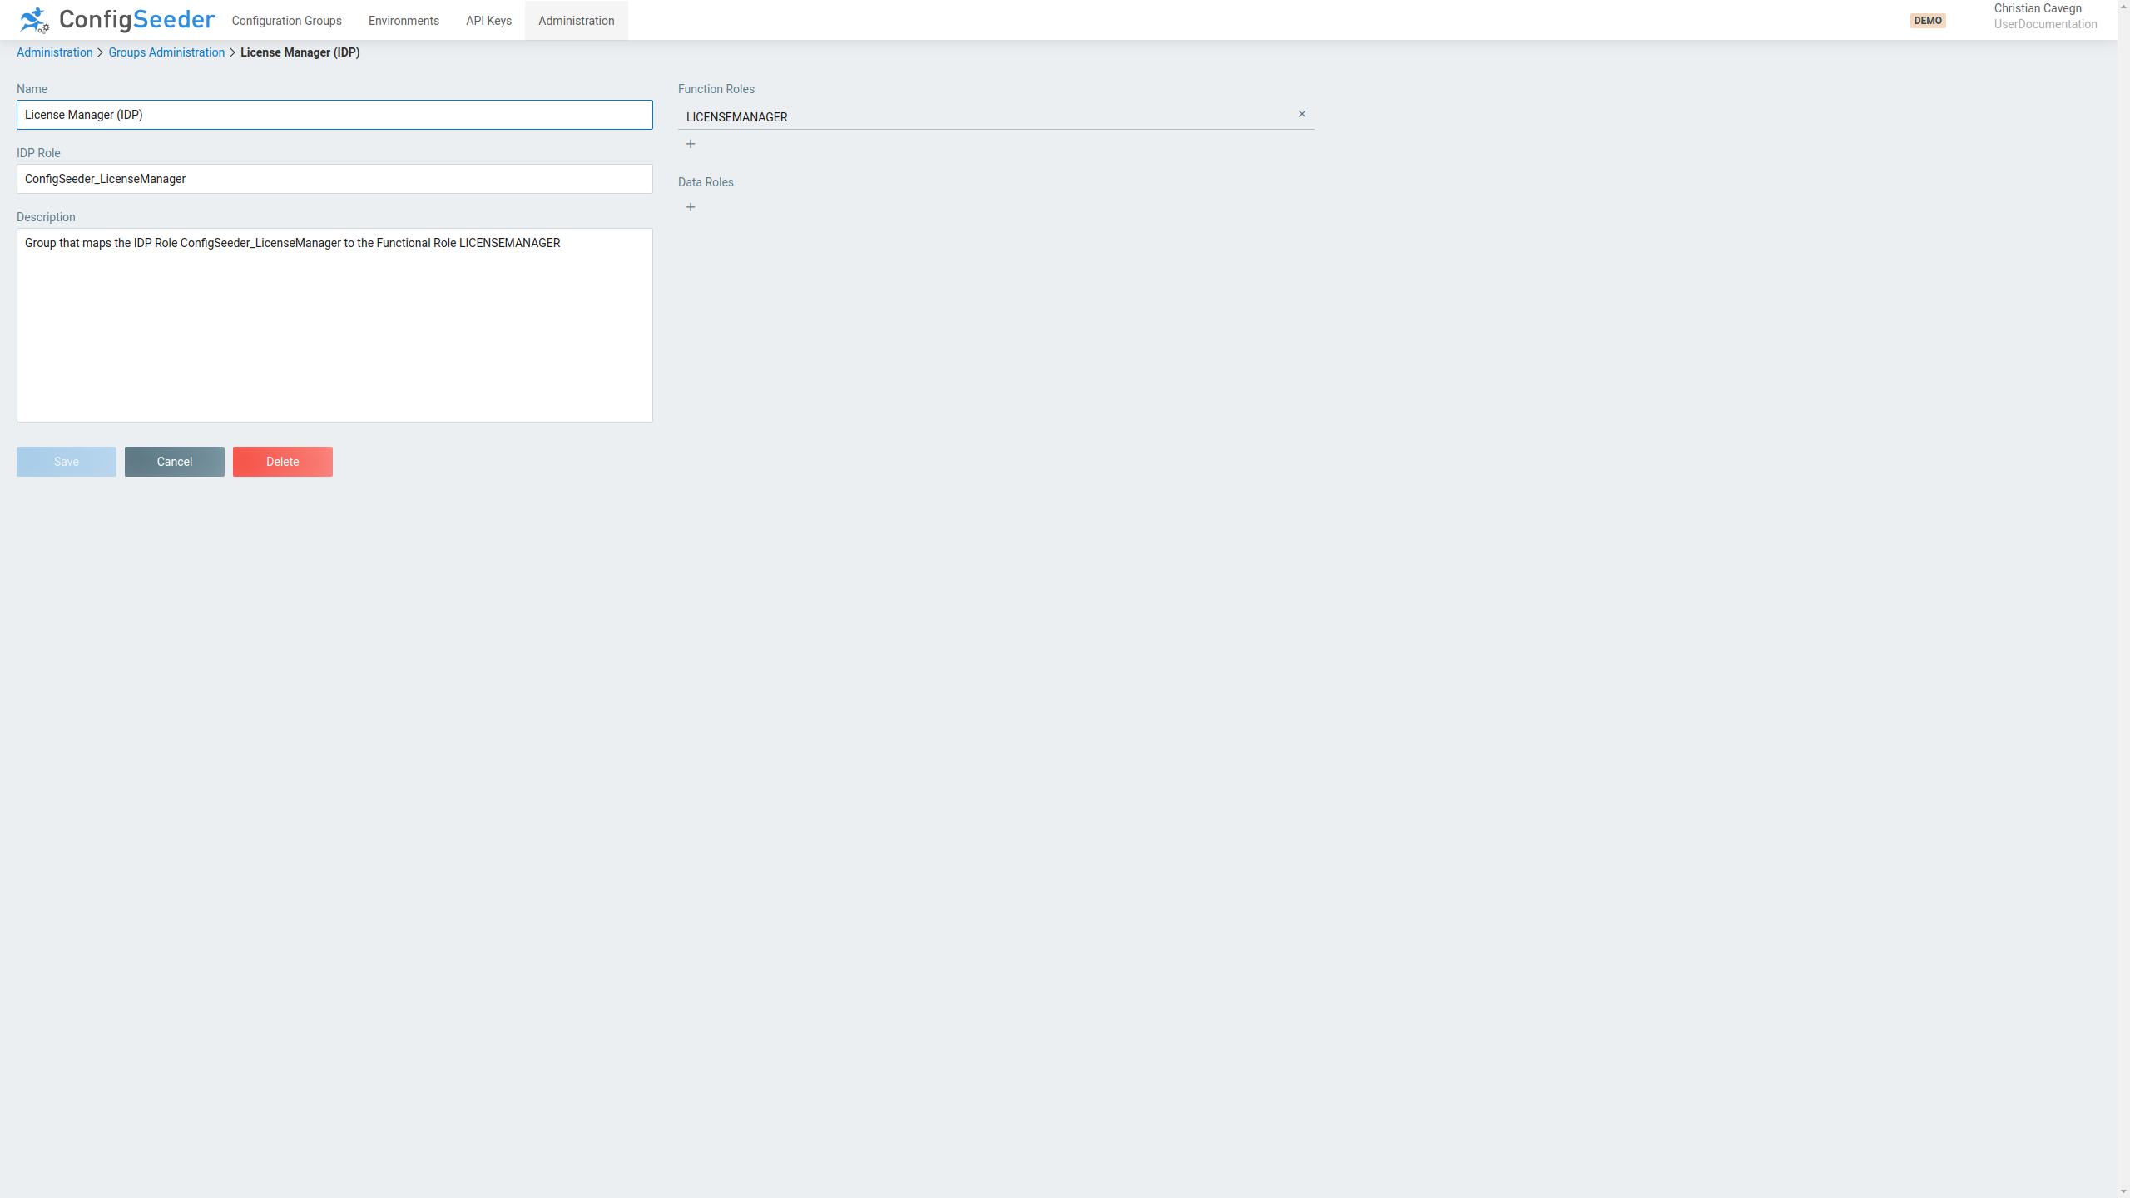This screenshot has height=1198, width=2130.
Task: Open the user profile for Christian Cavegn
Action: [x=2046, y=16]
